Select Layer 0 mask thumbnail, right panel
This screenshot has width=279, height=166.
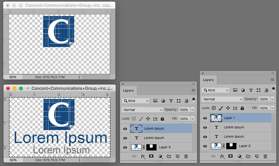pyautogui.click(x=231, y=146)
